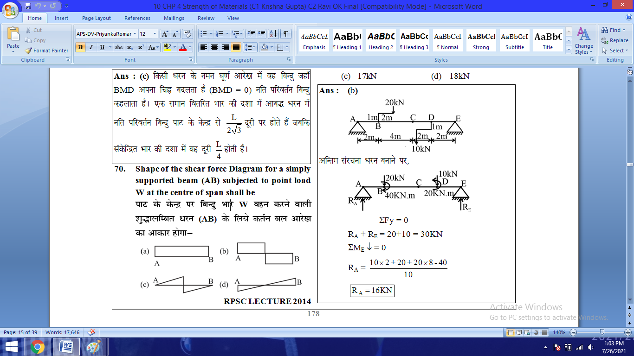The image size is (634, 356).
Task: Open the font color dropdown arrow
Action: point(190,47)
